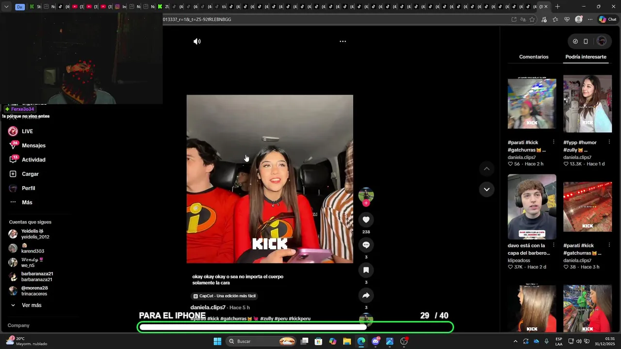
Task: Open barbaranaza21 followed account
Action: [31, 277]
